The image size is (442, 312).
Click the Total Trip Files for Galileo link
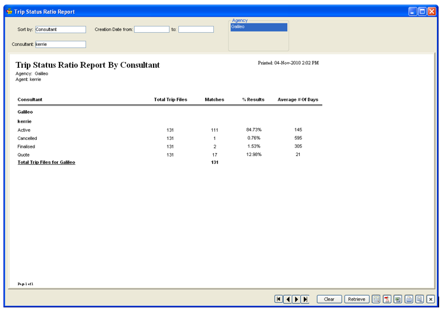46,162
